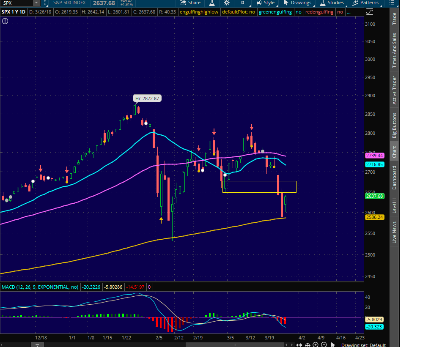Open chart settings gear icon
The height and width of the screenshot is (347, 431).
tap(226, 3)
